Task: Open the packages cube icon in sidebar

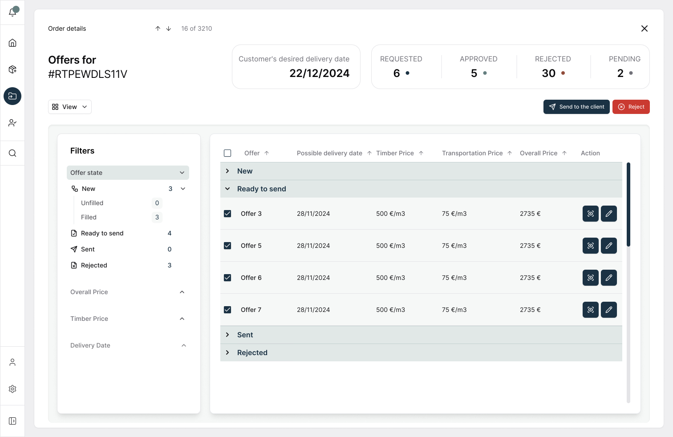Action: click(12, 69)
